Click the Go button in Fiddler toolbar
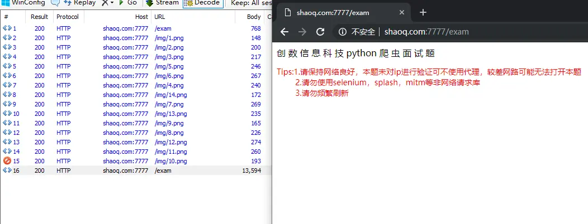The height and width of the screenshot is (224, 588). point(127,3)
